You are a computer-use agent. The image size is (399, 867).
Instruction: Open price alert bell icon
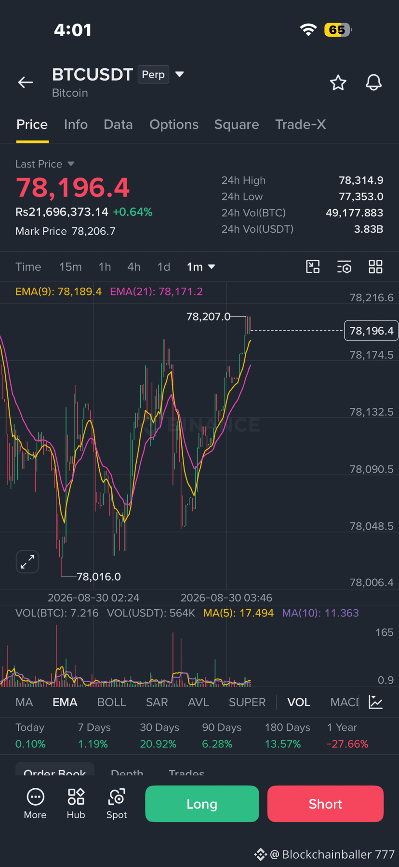pyautogui.click(x=373, y=83)
